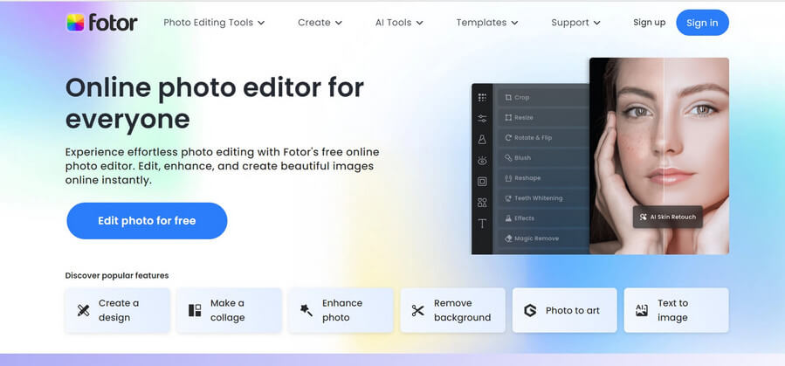The width and height of the screenshot is (785, 366).
Task: Select Effects in the editor tool list
Action: (x=544, y=218)
